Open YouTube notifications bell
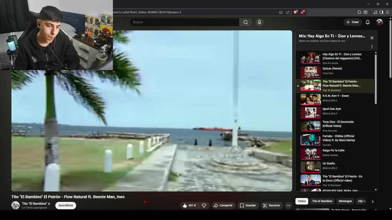This screenshot has width=392, height=220. point(367,22)
